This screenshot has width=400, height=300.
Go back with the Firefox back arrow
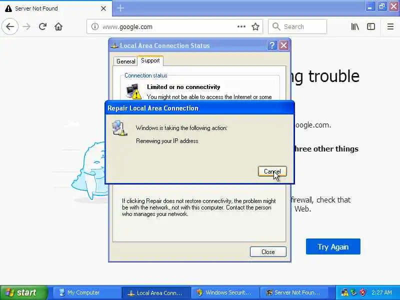pos(10,26)
